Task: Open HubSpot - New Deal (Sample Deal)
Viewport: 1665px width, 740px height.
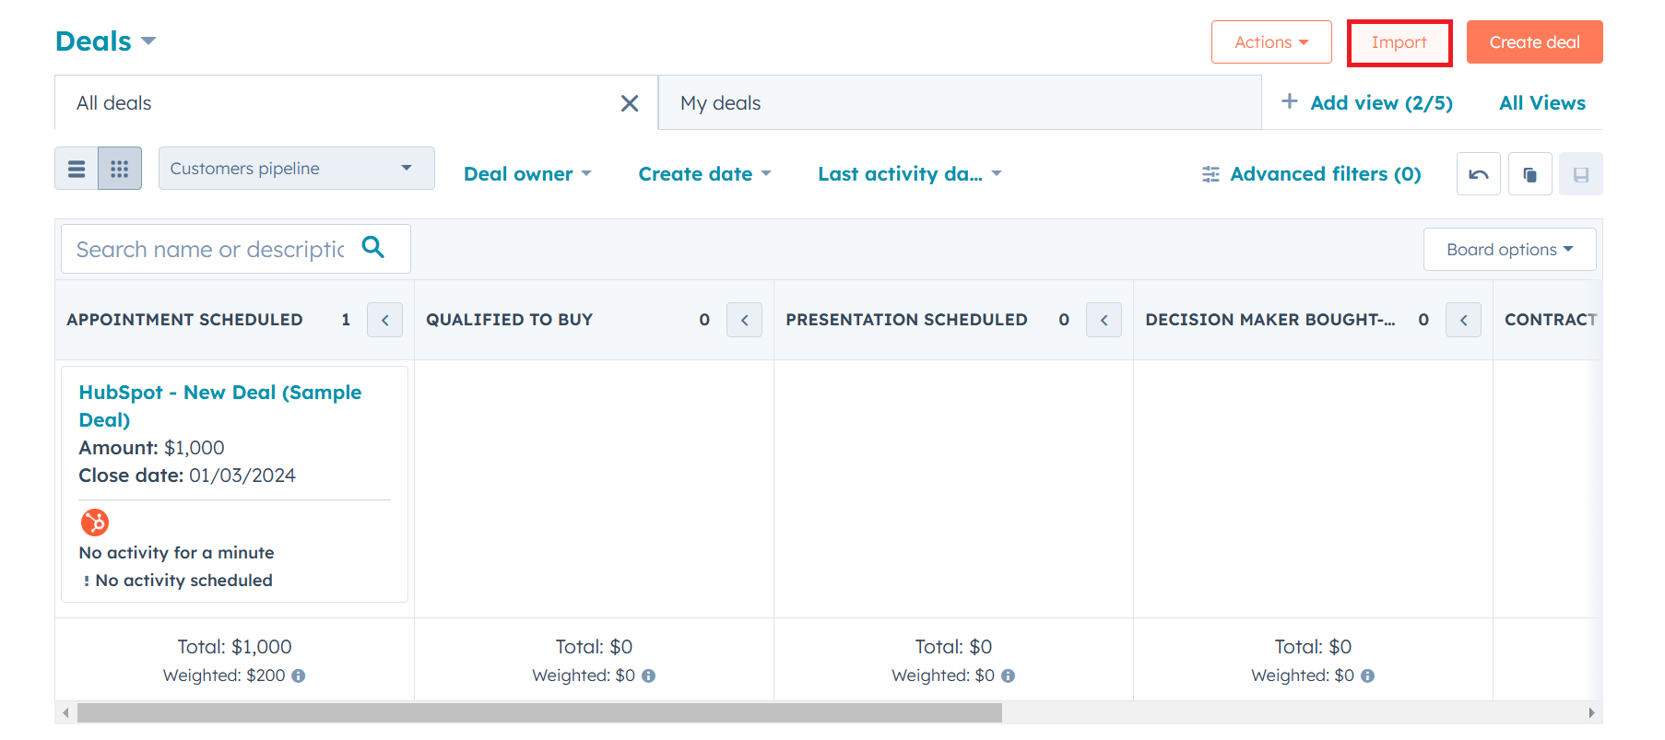Action: point(220,405)
